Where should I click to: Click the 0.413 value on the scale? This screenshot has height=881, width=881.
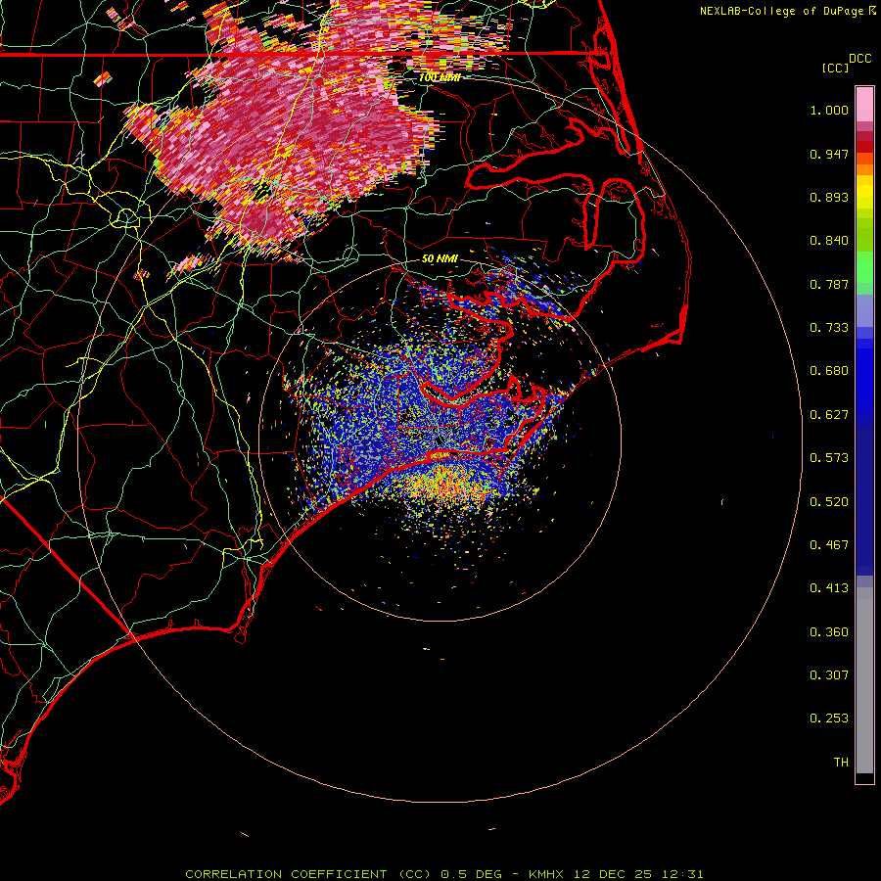(829, 587)
